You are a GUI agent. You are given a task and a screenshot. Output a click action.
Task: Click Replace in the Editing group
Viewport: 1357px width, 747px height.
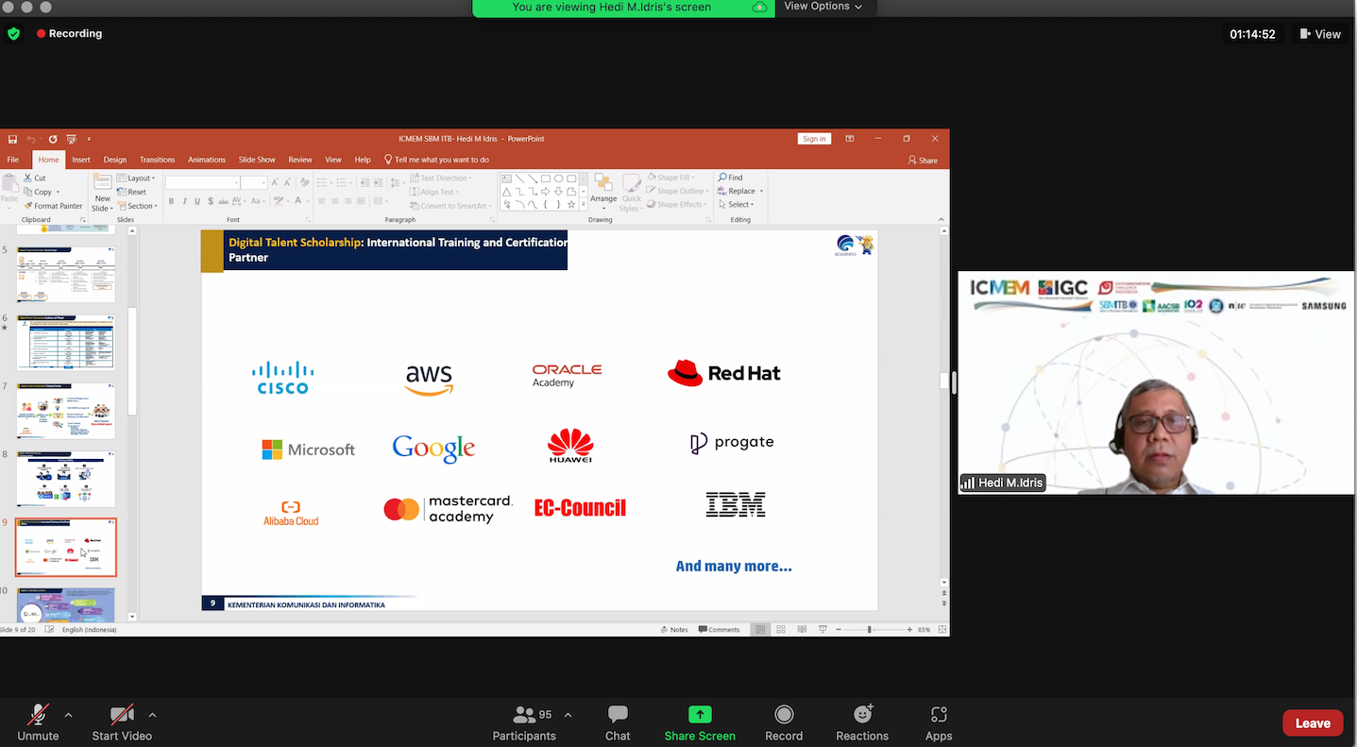(739, 191)
